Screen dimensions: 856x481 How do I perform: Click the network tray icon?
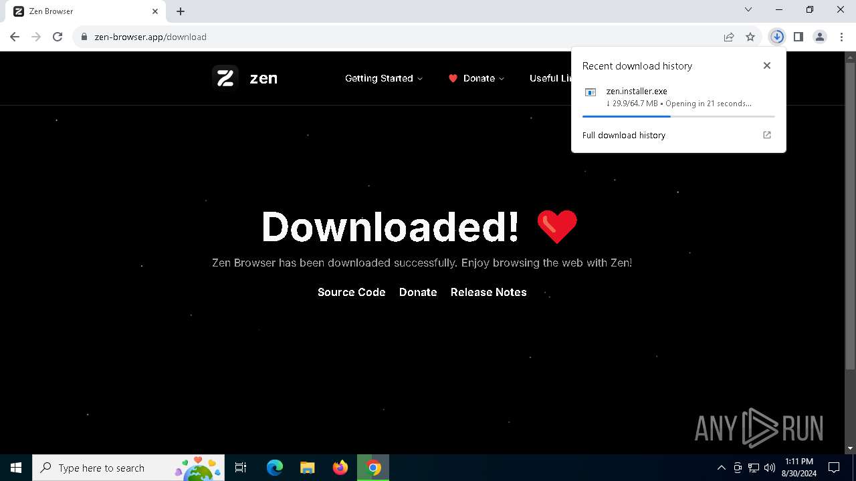754,468
